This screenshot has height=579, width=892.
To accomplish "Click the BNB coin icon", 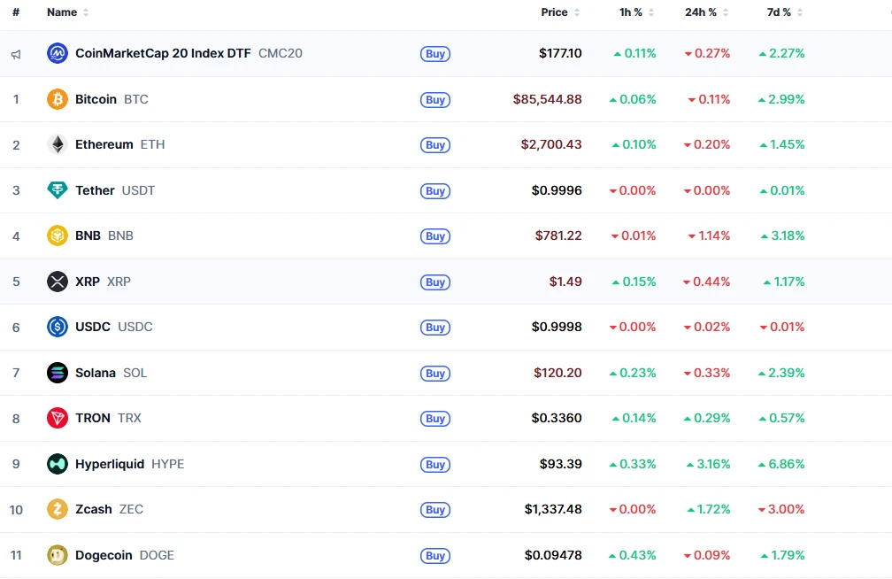I will [58, 235].
